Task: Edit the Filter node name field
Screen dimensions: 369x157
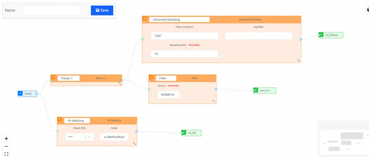Action: coord(166,78)
